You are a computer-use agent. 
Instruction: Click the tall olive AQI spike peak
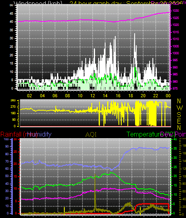pos(95,175)
